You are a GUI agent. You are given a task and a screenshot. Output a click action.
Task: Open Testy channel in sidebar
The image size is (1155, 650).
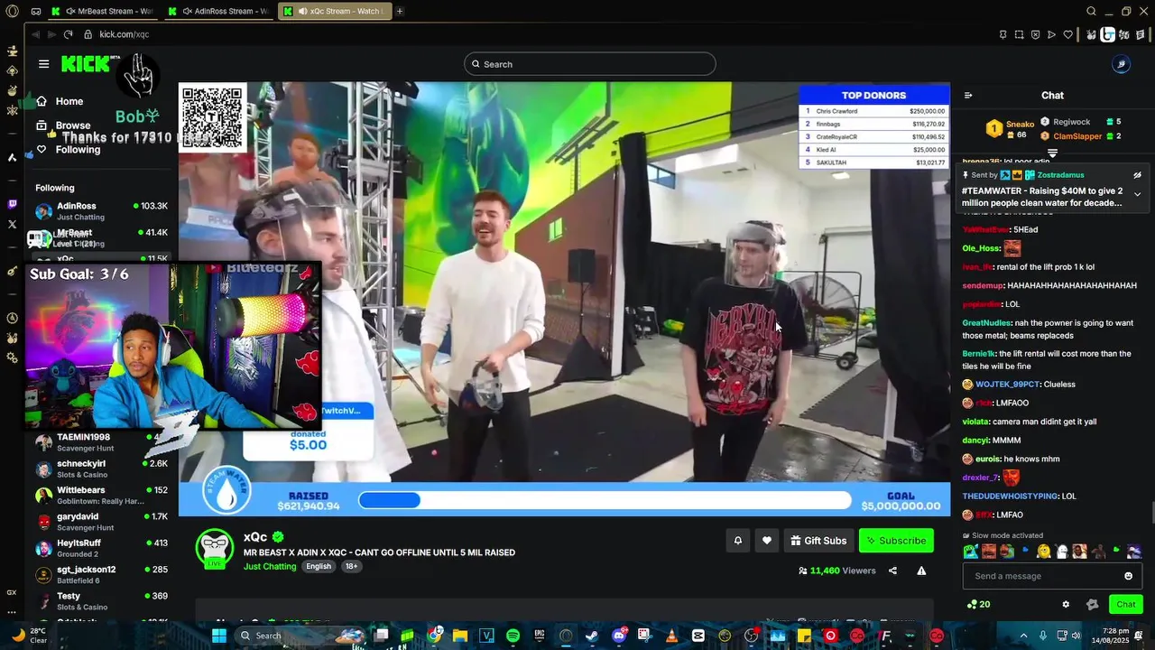(x=101, y=601)
